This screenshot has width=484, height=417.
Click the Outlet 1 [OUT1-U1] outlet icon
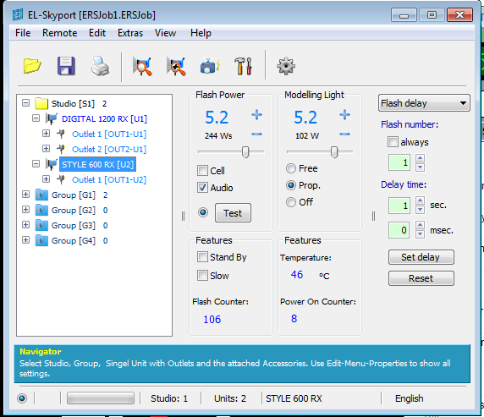(x=61, y=134)
